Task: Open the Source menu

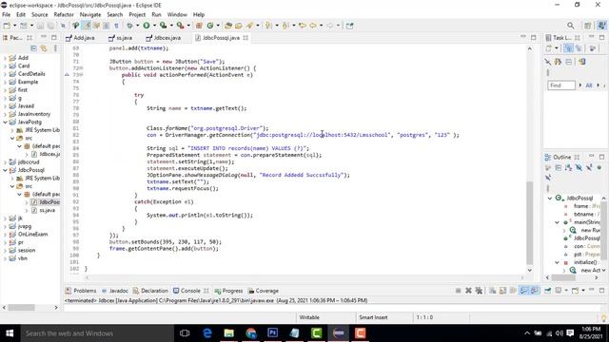Action: [40, 14]
